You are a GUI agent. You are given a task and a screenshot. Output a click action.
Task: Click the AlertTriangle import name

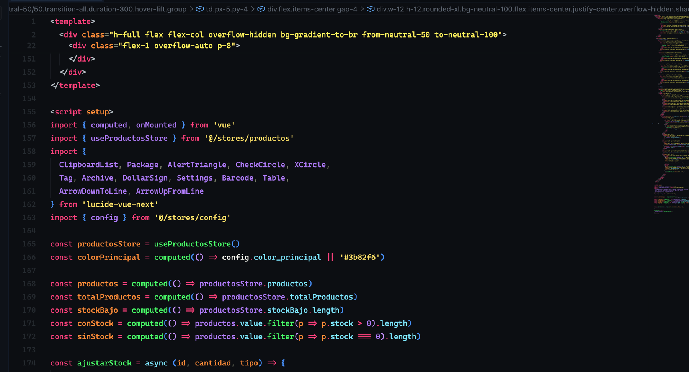pyautogui.click(x=197, y=165)
